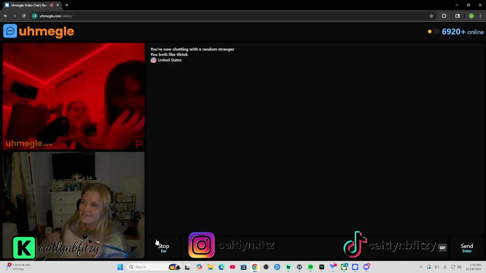The width and height of the screenshot is (486, 273).
Task: Click the browser forward arrow
Action: [x=14, y=16]
